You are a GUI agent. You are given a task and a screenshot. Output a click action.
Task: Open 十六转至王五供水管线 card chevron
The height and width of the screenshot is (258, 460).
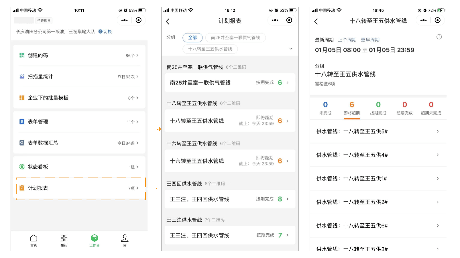pyautogui.click(x=288, y=161)
